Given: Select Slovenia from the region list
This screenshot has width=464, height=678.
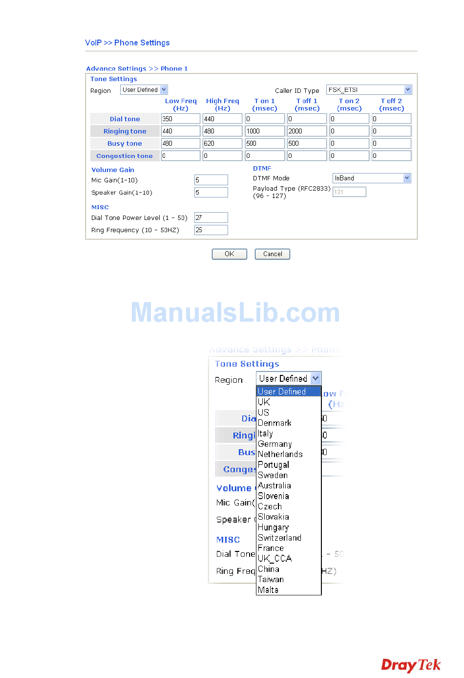Looking at the screenshot, I should click(x=289, y=496).
